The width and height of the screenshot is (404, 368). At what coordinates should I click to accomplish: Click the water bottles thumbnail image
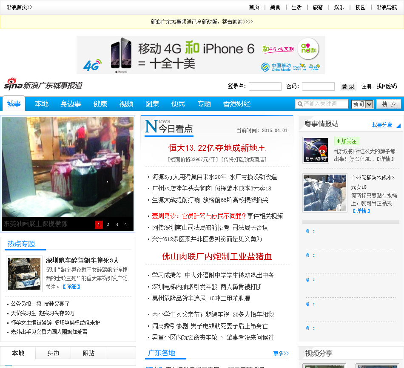325,193
